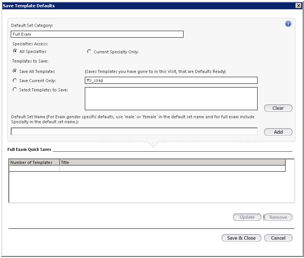Click the Specialties Access label
The width and height of the screenshot is (304, 258).
pos(30,44)
